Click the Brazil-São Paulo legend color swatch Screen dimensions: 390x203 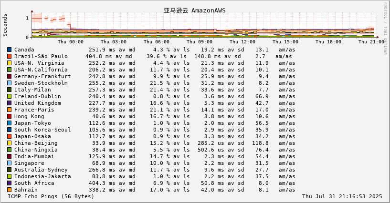coord(9,56)
